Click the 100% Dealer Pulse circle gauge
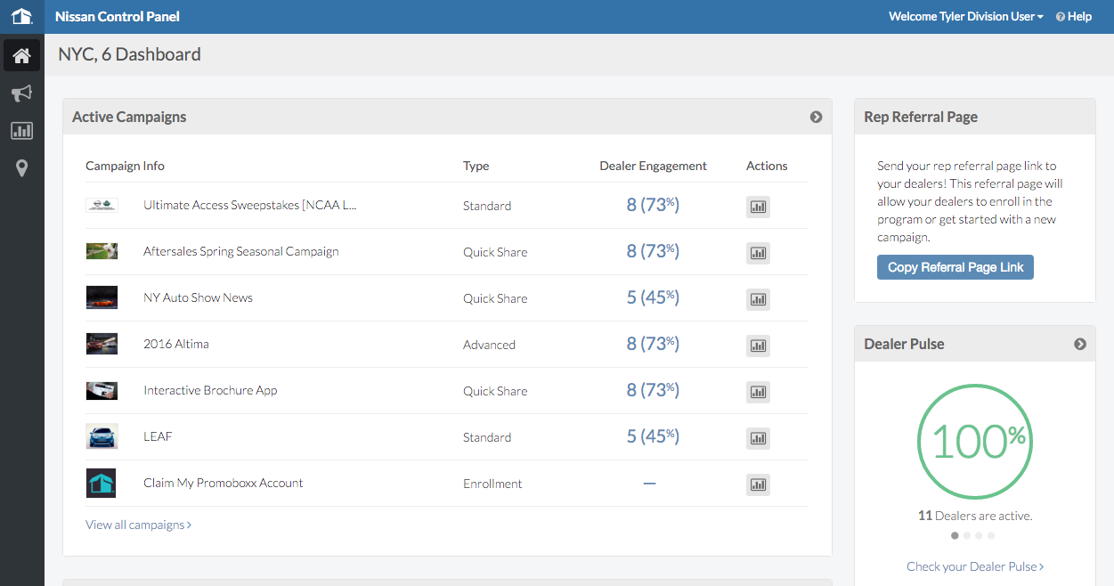The height and width of the screenshot is (586, 1114). coord(975,442)
